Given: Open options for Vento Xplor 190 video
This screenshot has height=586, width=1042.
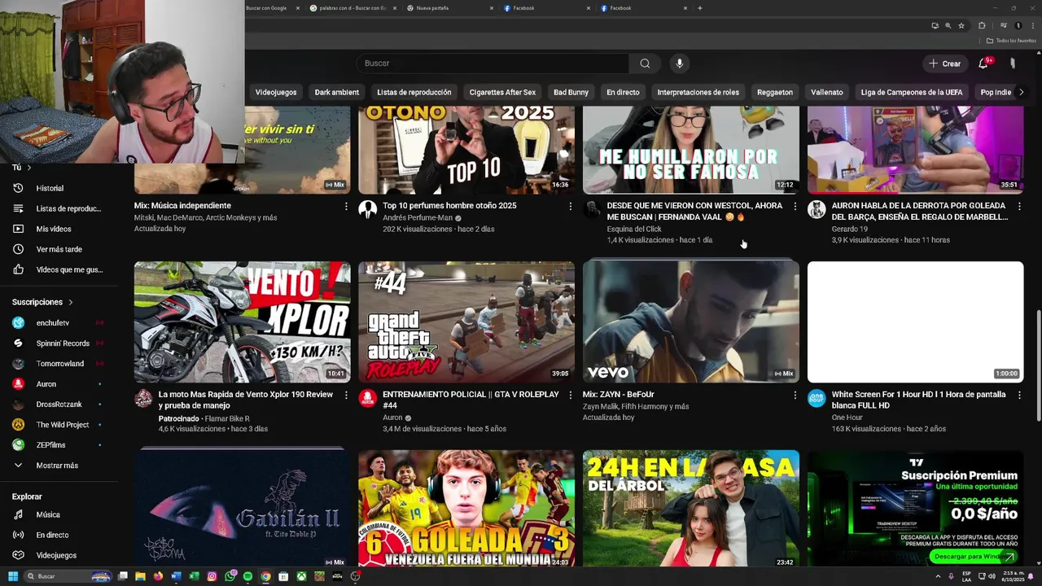Looking at the screenshot, I should 346,396.
